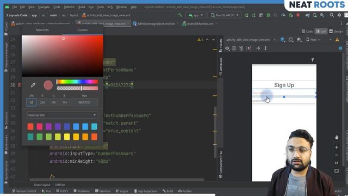Open the Version Control tool window
The width and height of the screenshot is (348, 196).
coord(24,191)
